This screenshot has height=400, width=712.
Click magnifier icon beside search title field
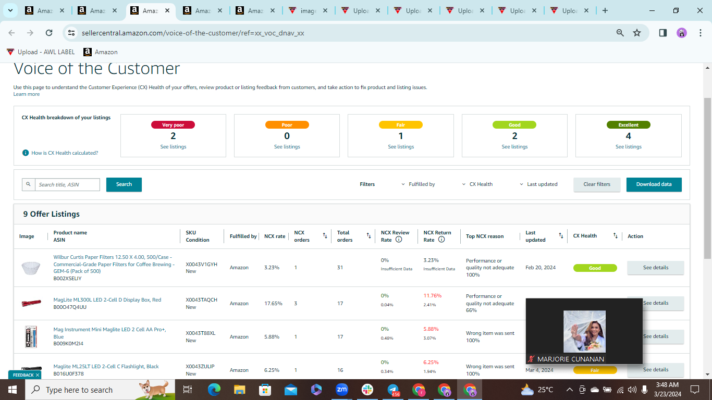point(29,184)
